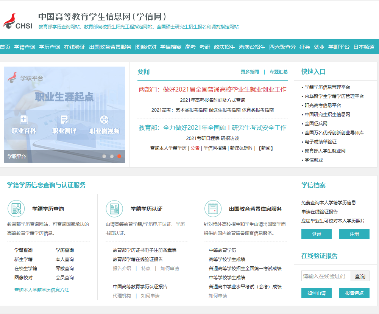Open the 学籍学历查询 document-search icon
379x314 pixels.
point(16,209)
